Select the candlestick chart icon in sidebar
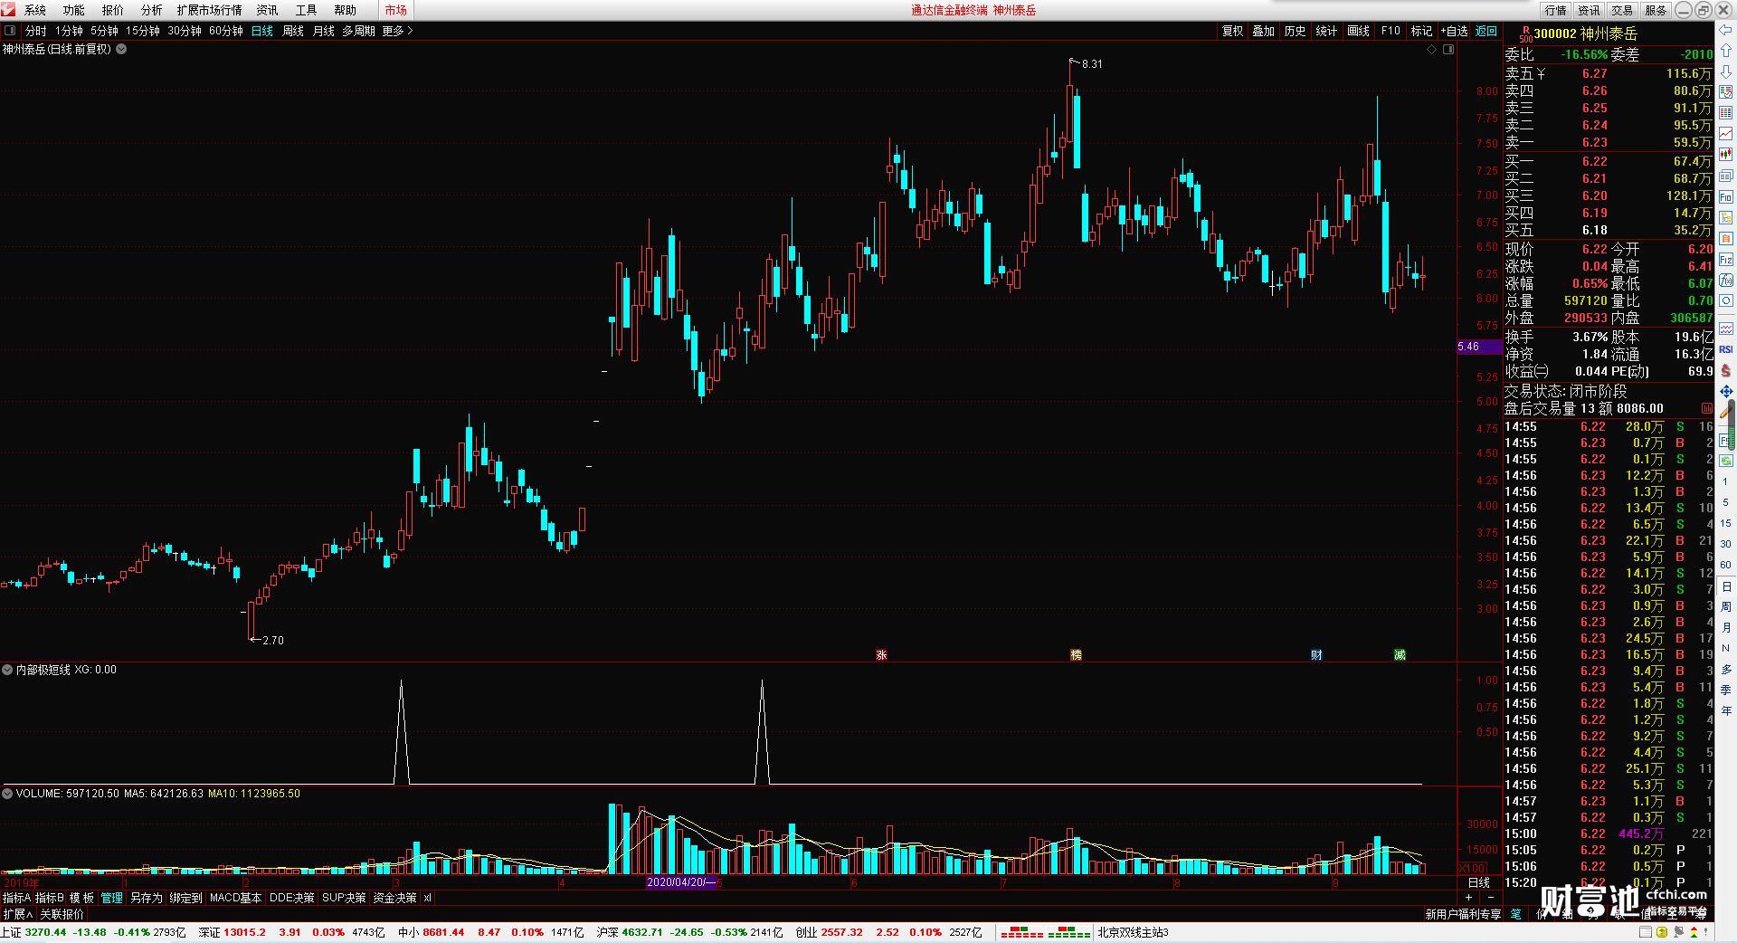 point(1726,155)
